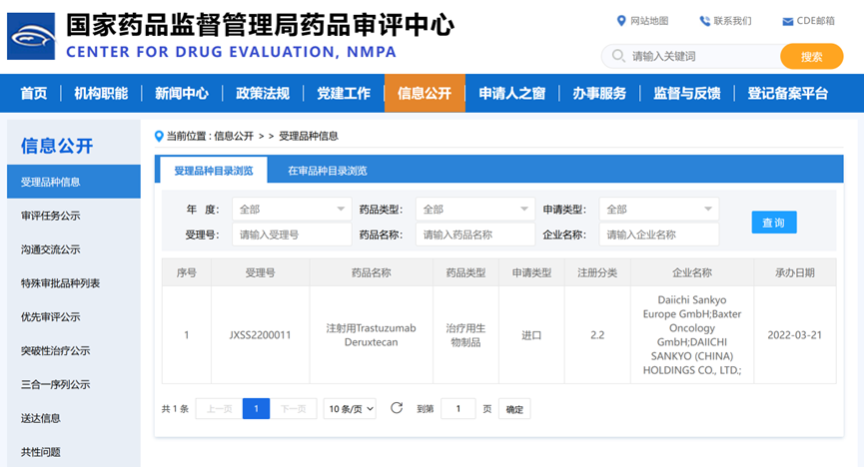This screenshot has width=864, height=467.
Task: Click the search magnifier icon
Action: tap(617, 57)
